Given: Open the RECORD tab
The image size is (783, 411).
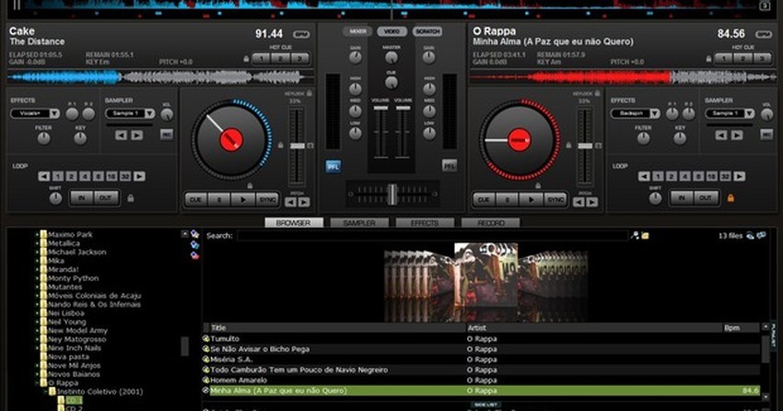Looking at the screenshot, I should pyautogui.click(x=491, y=223).
